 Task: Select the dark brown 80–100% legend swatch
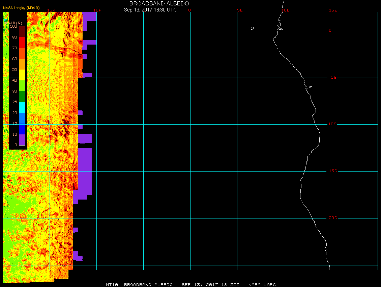[22, 31]
